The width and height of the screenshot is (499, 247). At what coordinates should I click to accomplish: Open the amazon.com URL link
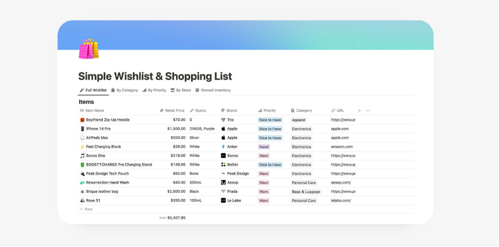pyautogui.click(x=341, y=147)
